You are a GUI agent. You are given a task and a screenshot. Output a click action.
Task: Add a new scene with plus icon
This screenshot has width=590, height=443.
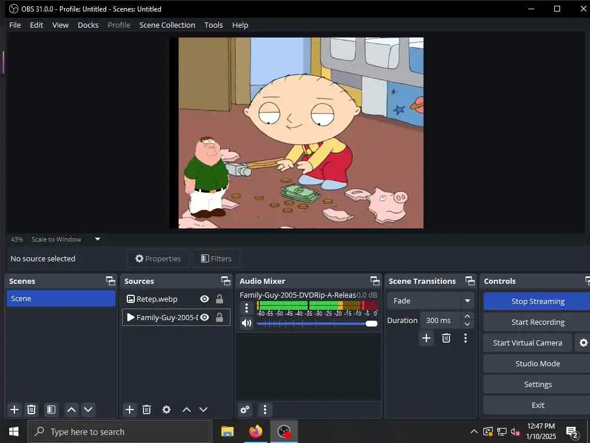point(14,410)
